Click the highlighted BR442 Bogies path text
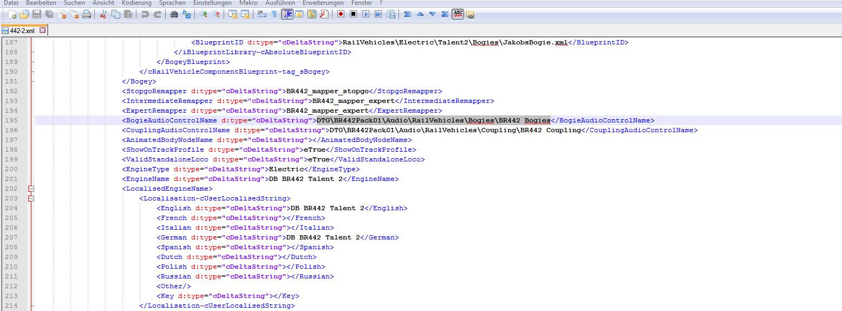The height and width of the screenshot is (311, 842). (x=434, y=120)
